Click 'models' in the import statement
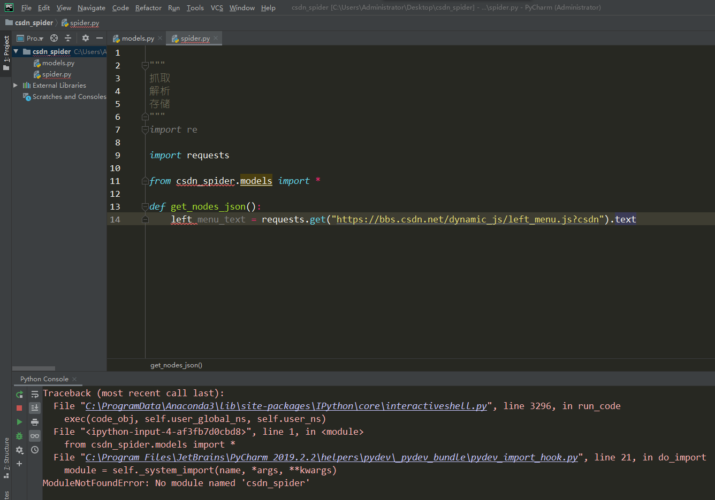The height and width of the screenshot is (500, 715). [256, 181]
